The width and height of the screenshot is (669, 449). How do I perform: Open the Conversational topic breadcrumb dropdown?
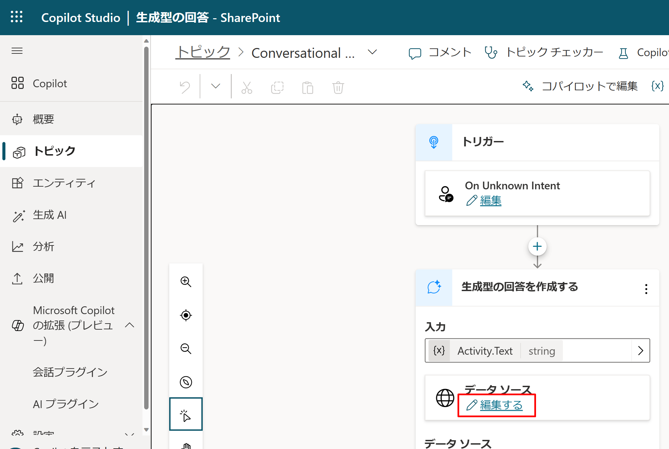point(372,52)
